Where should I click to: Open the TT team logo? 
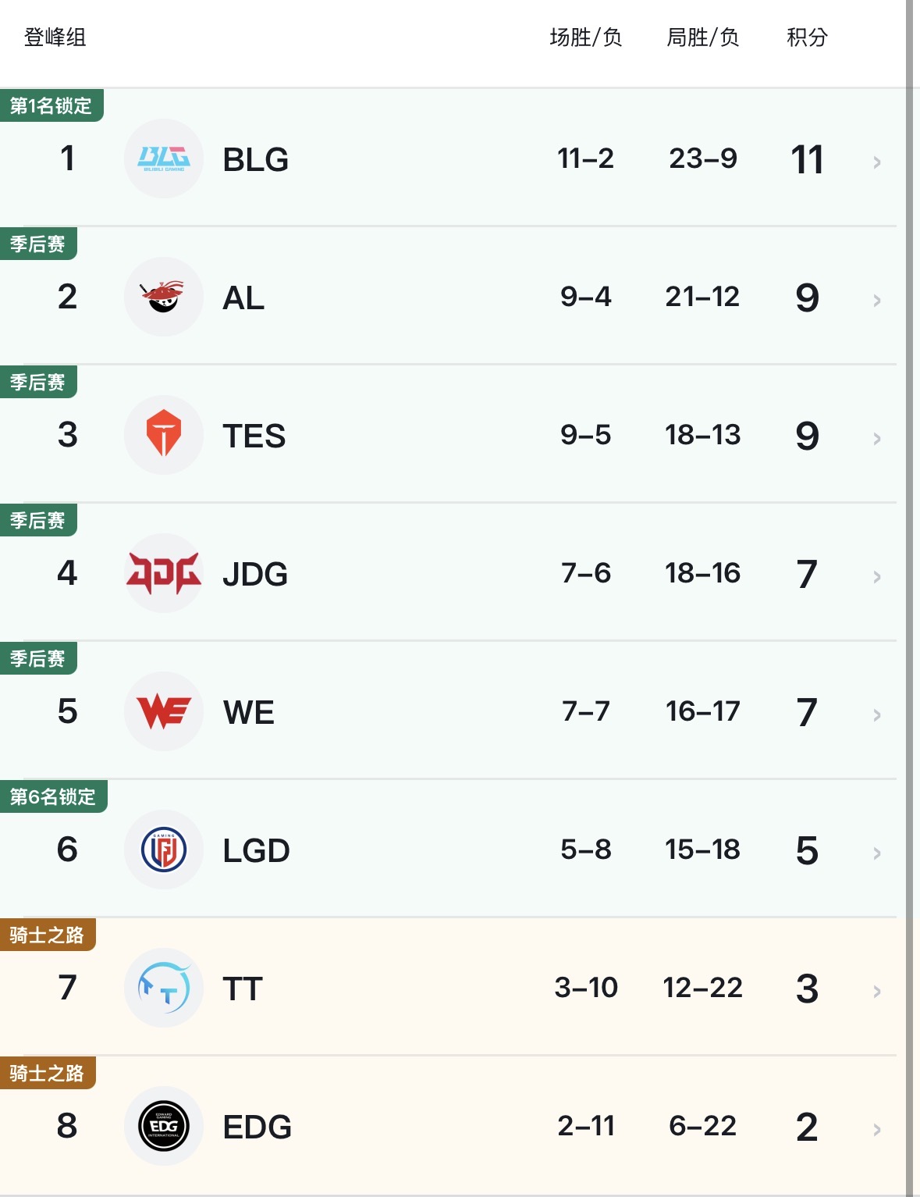pyautogui.click(x=164, y=988)
